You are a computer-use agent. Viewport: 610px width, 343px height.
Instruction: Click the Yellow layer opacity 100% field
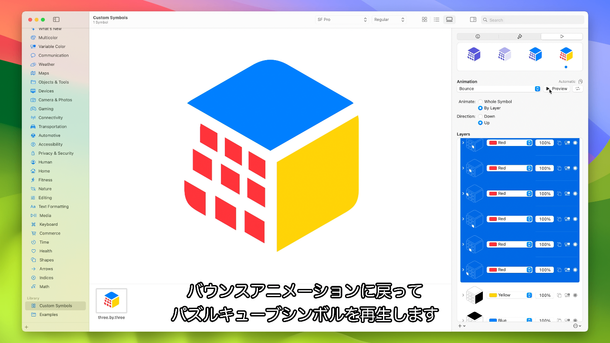coord(545,295)
